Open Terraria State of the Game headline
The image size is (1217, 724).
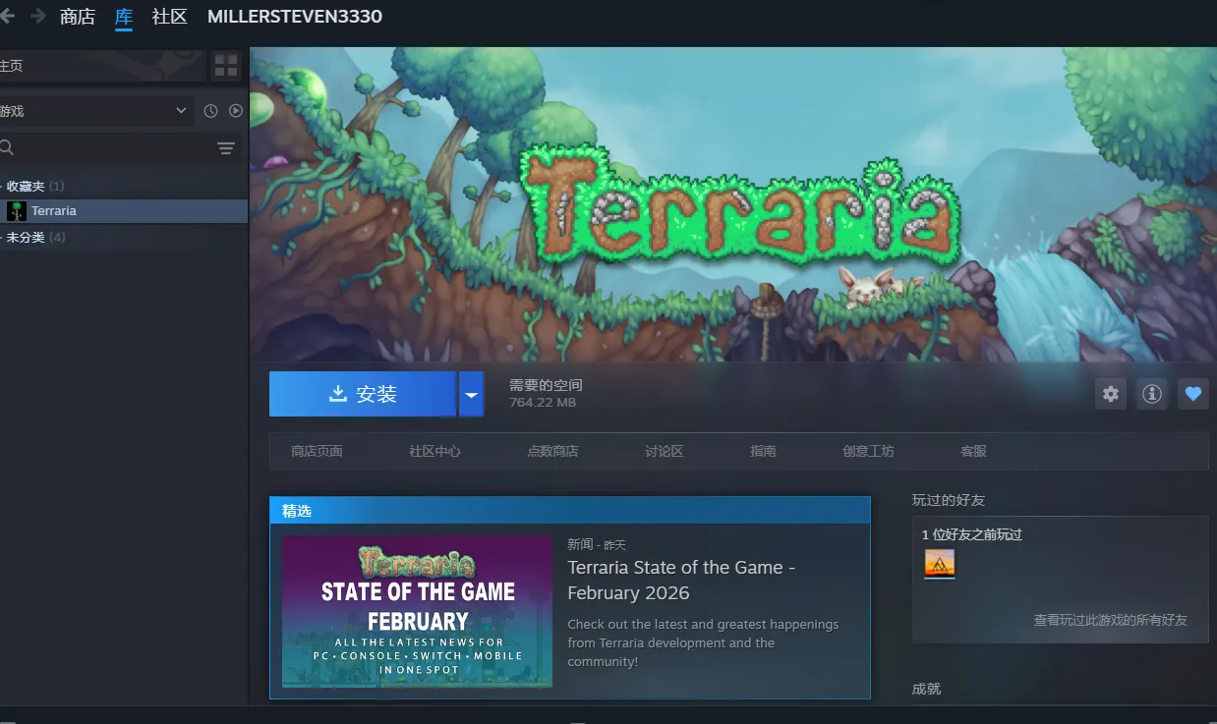coord(681,581)
